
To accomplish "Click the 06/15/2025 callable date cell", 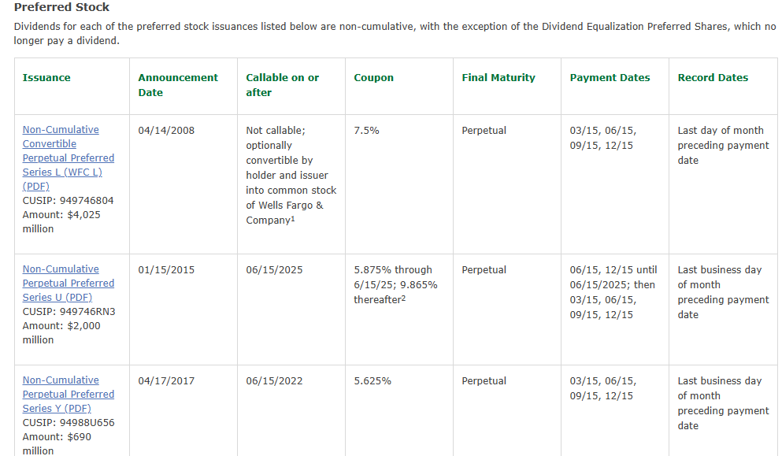I will point(274,270).
